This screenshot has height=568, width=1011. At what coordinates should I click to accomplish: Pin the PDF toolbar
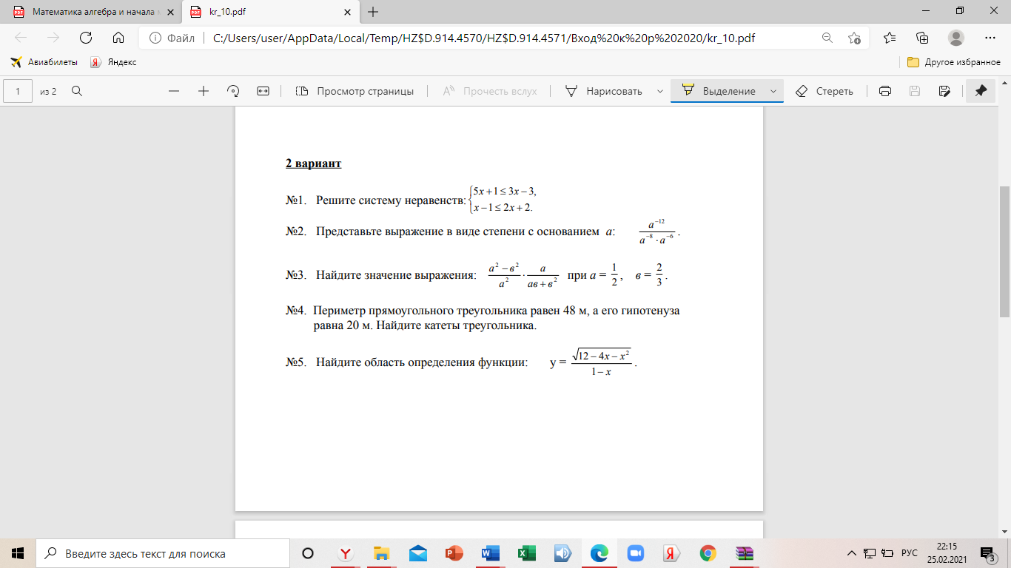981,91
